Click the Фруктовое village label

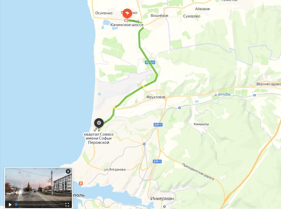156,97
